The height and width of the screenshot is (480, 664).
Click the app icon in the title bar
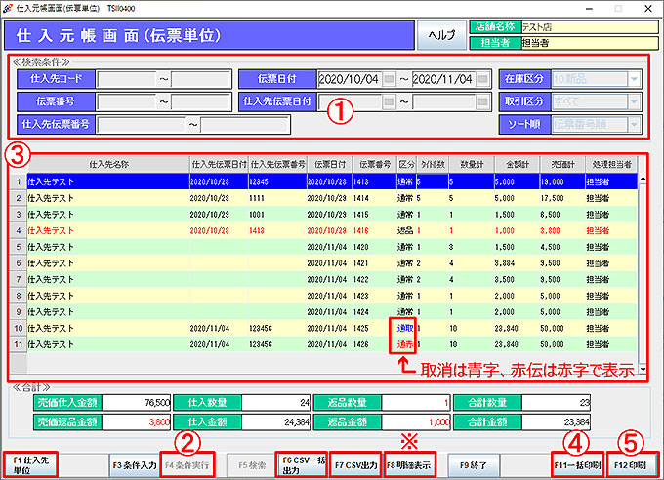(7, 8)
